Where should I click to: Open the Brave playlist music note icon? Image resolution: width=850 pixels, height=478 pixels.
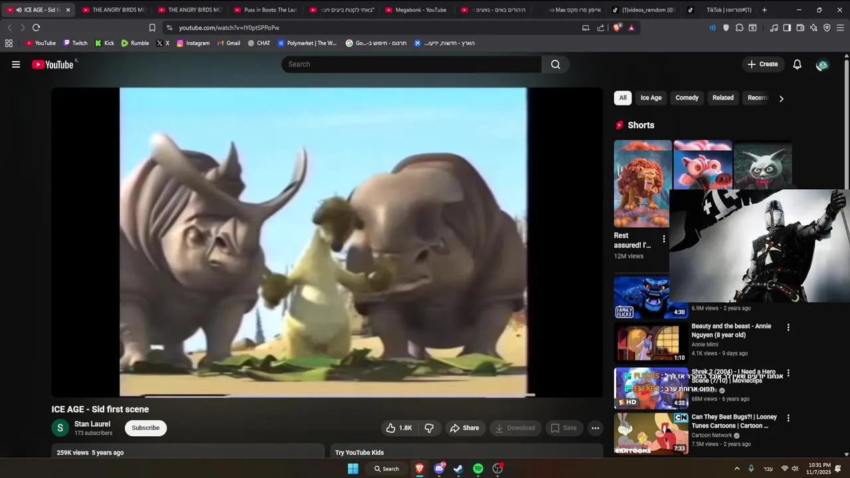(774, 28)
